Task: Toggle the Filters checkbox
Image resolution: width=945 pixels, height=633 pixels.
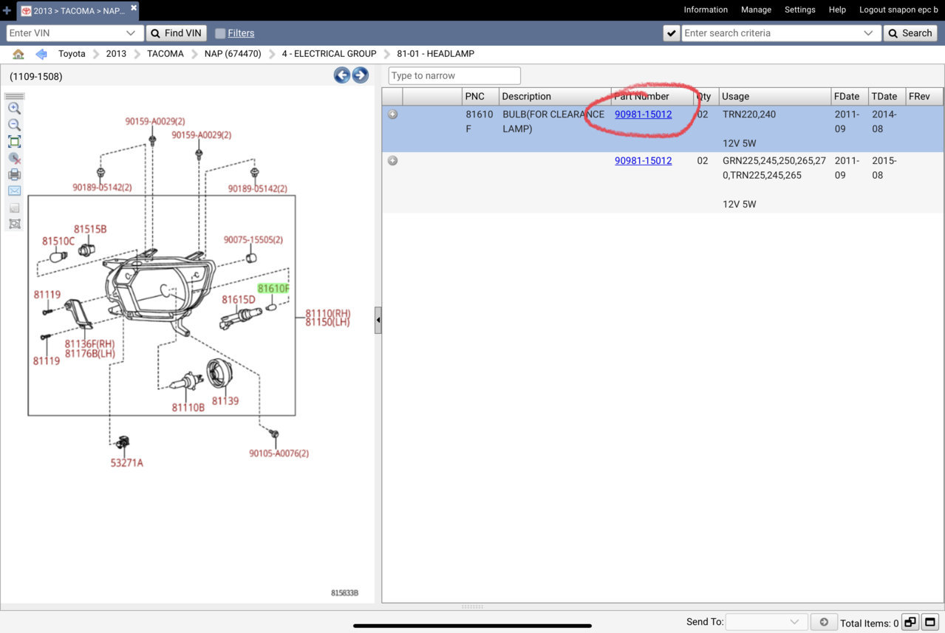Action: [220, 33]
